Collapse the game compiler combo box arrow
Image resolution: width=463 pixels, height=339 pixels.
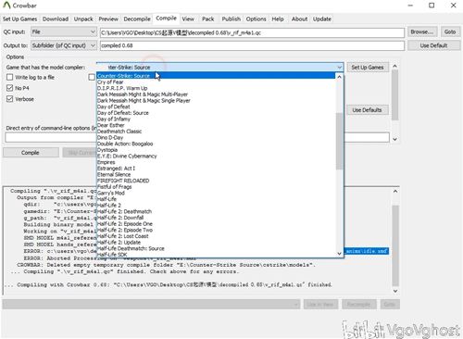[x=339, y=68]
